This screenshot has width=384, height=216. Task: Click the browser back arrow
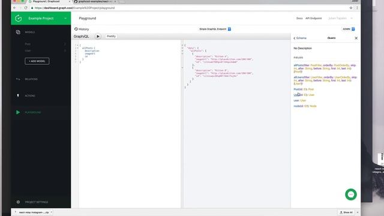pos(14,8)
